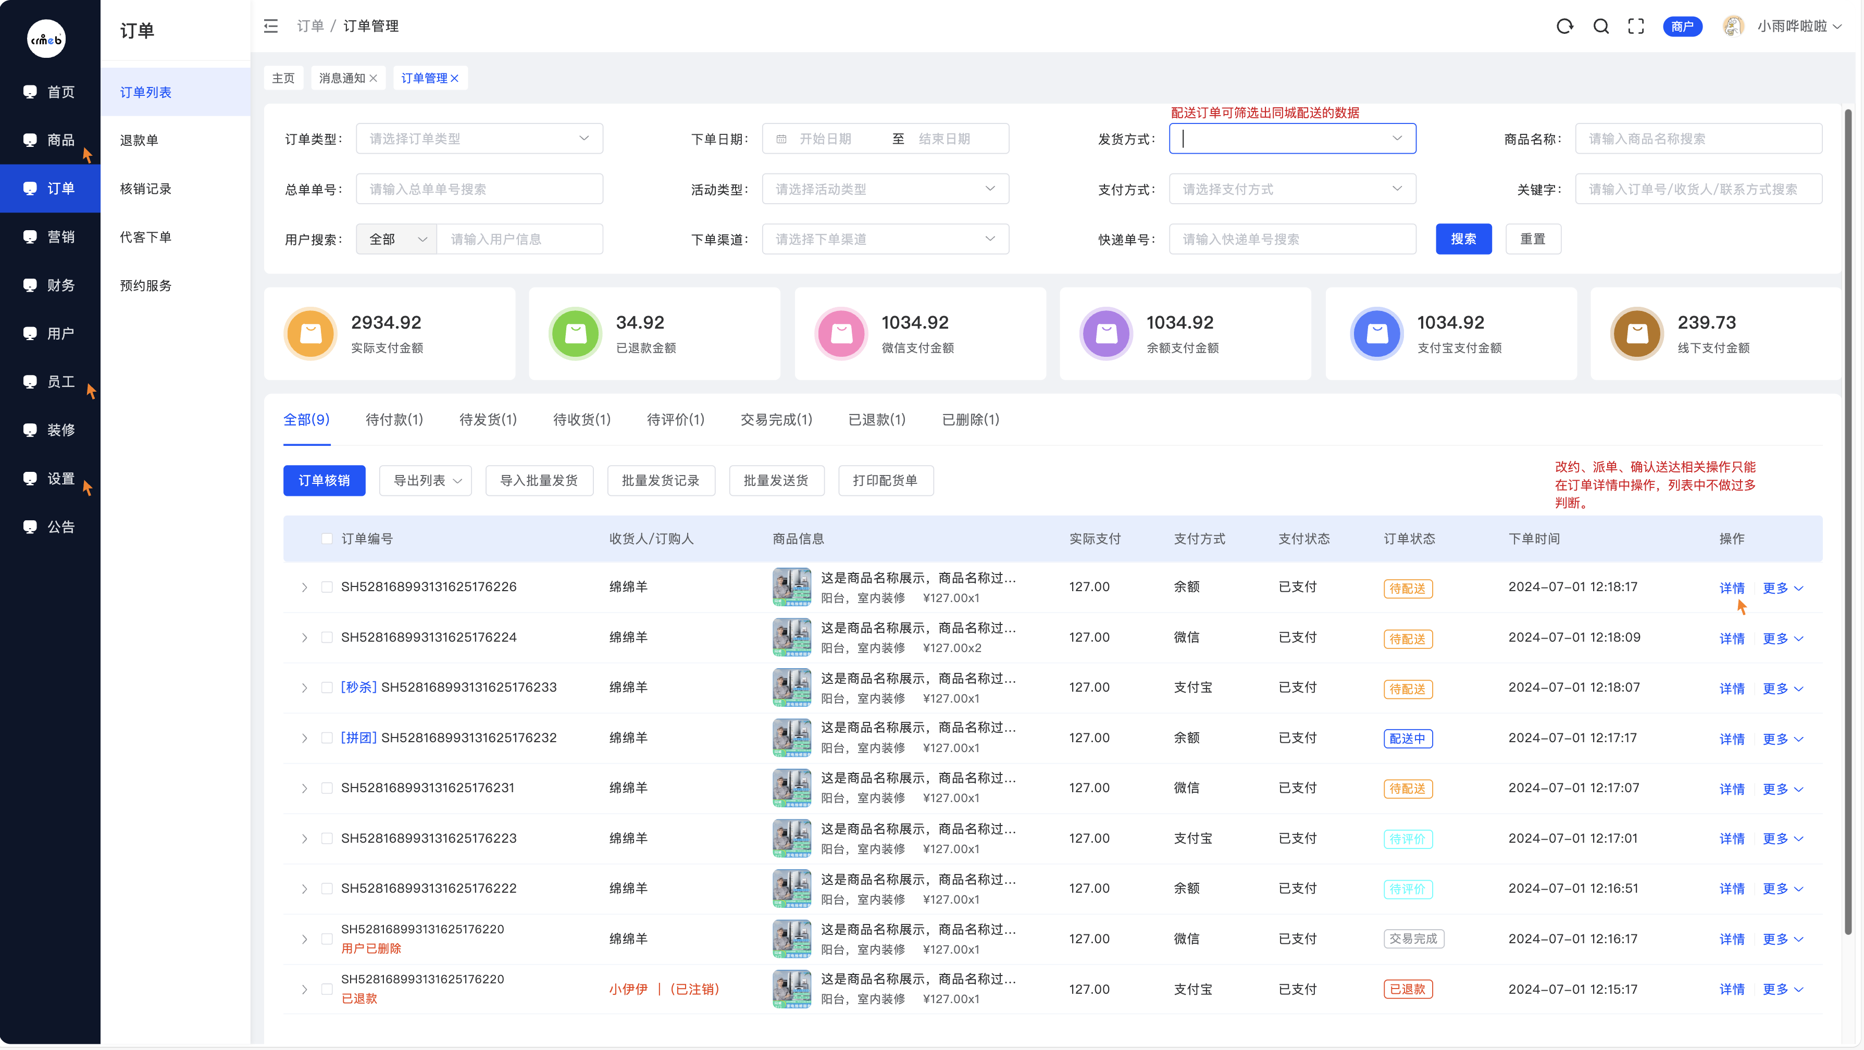Click the 商品名称 search input

point(1698,139)
